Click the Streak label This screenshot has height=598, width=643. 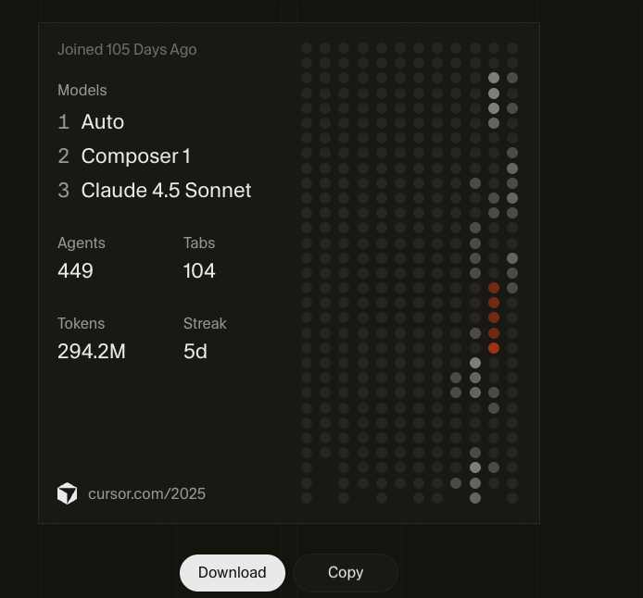coord(205,324)
